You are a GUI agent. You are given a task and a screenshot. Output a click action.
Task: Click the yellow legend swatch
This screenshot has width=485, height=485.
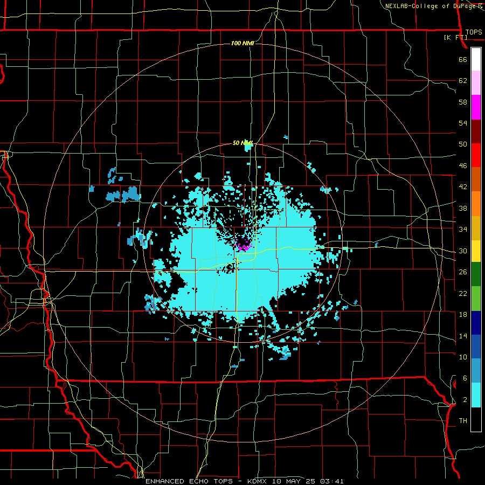476,251
